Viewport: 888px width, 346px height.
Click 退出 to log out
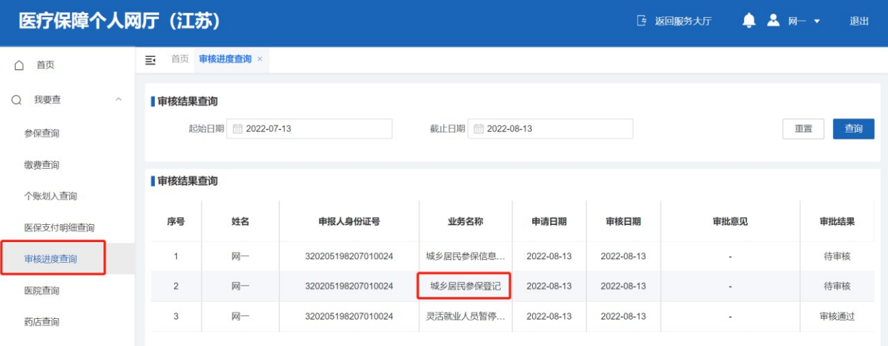tap(859, 21)
